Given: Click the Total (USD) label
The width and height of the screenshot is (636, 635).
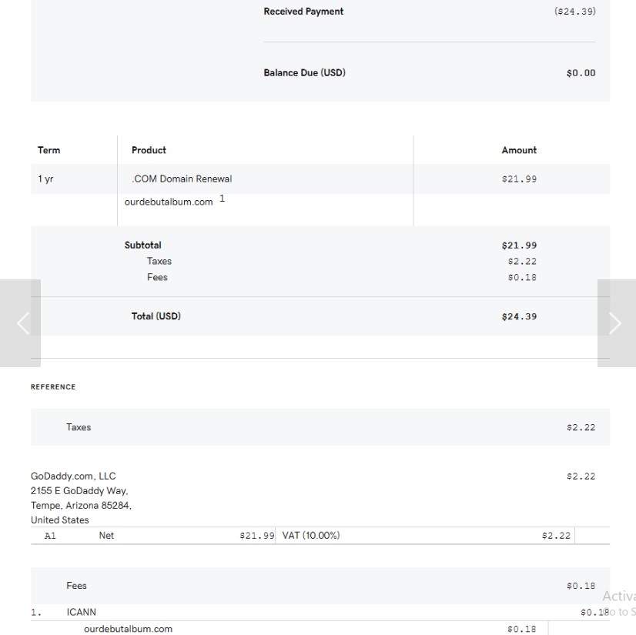Looking at the screenshot, I should (156, 316).
